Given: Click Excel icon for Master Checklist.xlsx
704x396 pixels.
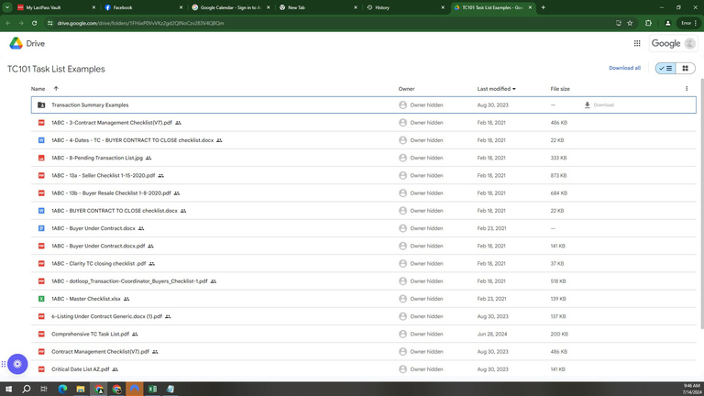Looking at the screenshot, I should [x=41, y=299].
